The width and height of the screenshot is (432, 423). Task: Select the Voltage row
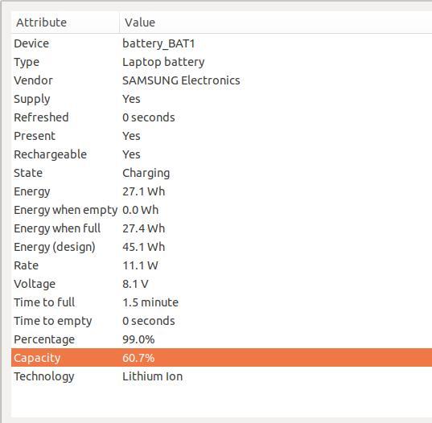coord(222,284)
